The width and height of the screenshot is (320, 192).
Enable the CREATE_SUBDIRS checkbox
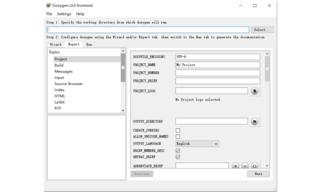pyautogui.click(x=178, y=130)
